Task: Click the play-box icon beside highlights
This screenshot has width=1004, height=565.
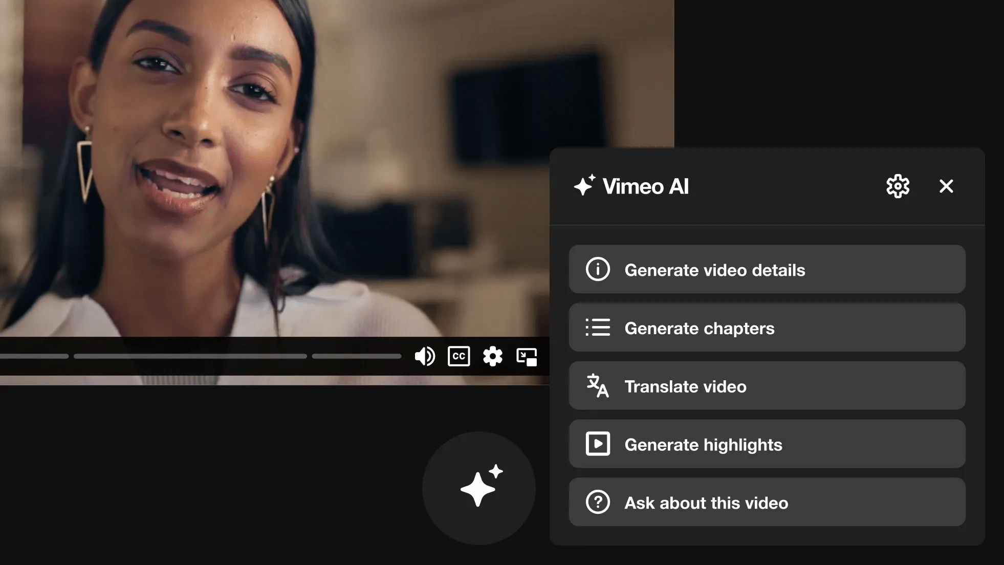Action: pos(598,444)
